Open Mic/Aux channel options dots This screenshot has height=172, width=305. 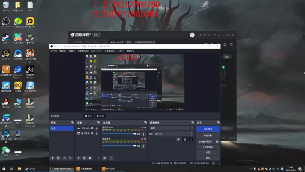coord(144,134)
